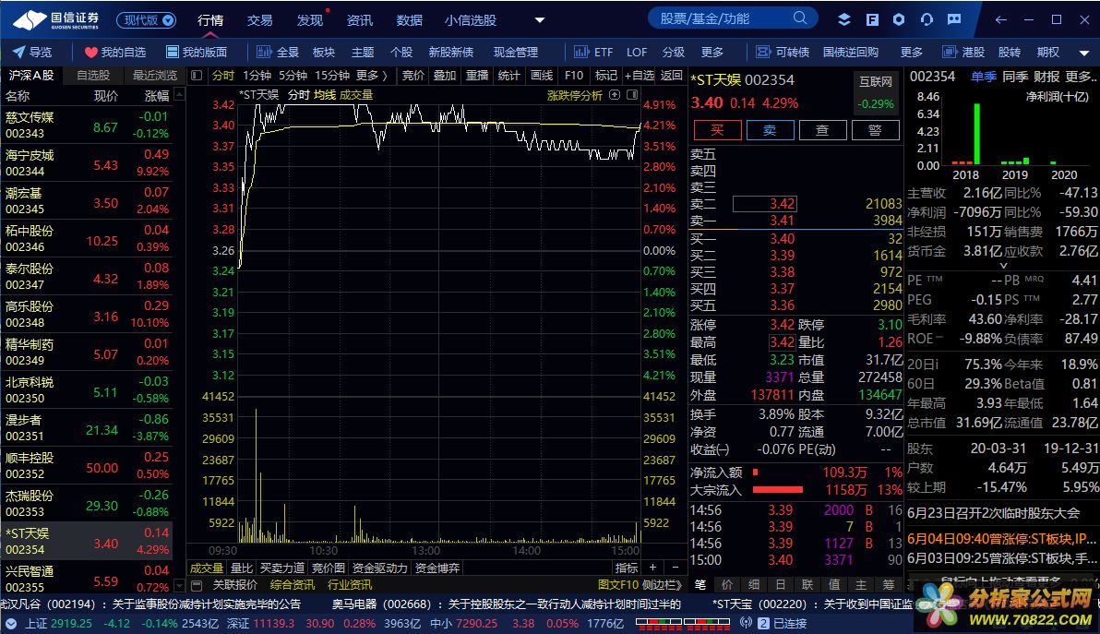Viewport: 1100px width, 634px height.
Task: Expand 更多 in financial panel header
Action: tap(1081, 77)
